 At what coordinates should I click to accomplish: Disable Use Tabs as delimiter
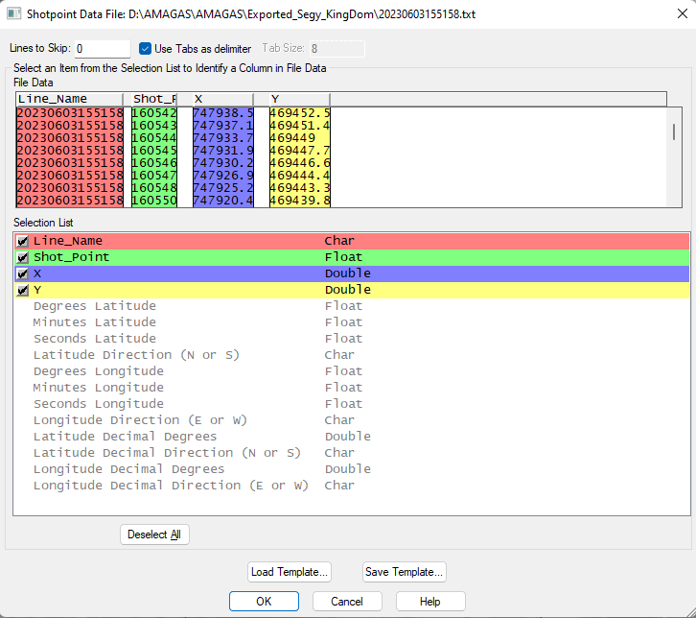[x=146, y=49]
